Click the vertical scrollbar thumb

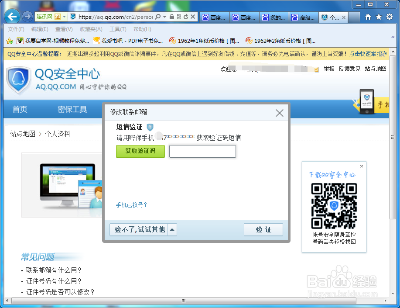[x=393, y=137]
